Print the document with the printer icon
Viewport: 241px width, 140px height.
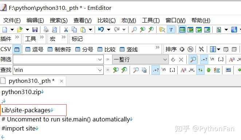[x=46, y=30]
